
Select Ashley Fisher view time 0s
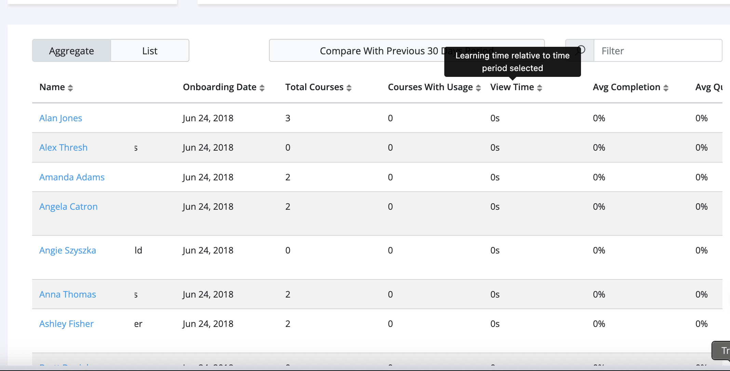pyautogui.click(x=495, y=324)
